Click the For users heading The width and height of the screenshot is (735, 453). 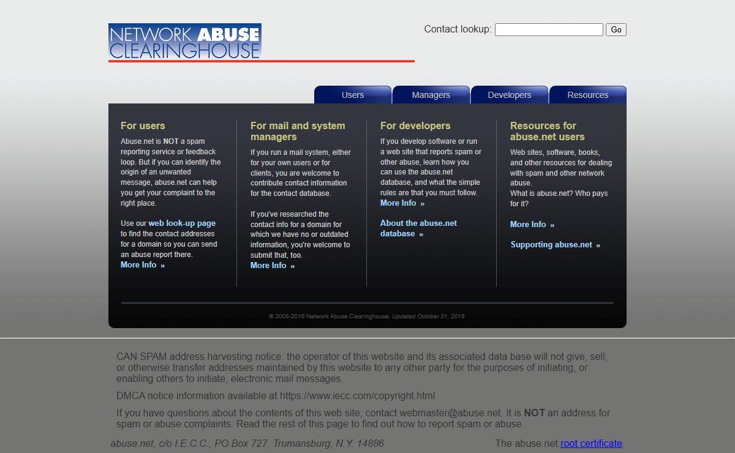coord(143,125)
